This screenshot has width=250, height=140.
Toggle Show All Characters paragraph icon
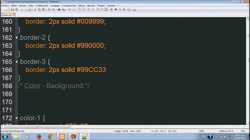click(x=93, y=10)
